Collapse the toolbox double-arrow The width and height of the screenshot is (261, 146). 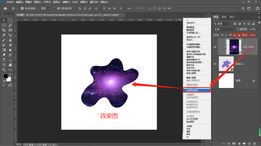tap(2, 13)
